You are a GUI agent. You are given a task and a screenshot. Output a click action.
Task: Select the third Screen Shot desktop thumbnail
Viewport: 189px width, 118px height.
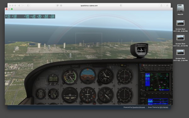(x=180, y=52)
